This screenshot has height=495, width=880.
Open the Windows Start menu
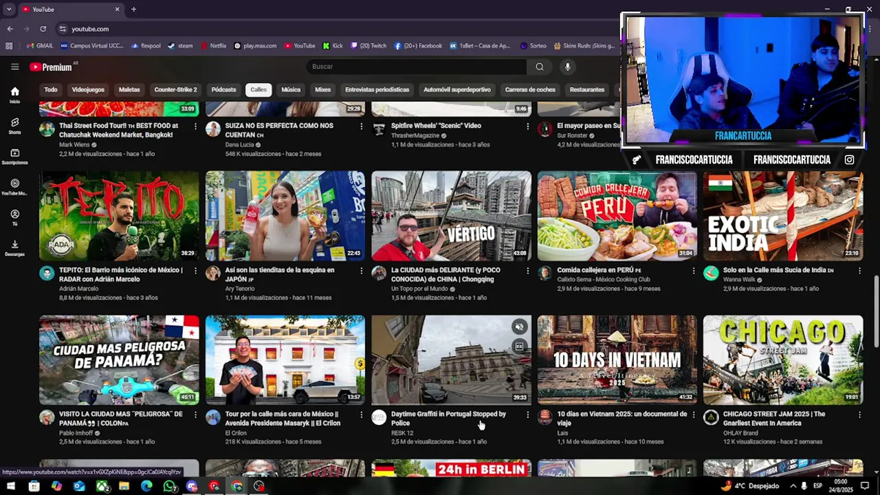pyautogui.click(x=11, y=486)
